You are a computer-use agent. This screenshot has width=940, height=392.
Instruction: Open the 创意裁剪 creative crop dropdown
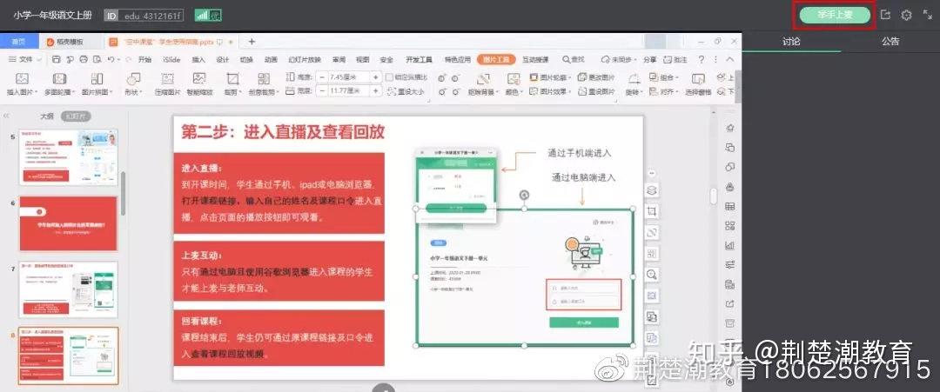tap(263, 83)
